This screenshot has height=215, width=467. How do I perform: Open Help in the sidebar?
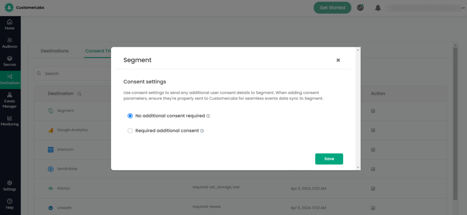click(10, 204)
